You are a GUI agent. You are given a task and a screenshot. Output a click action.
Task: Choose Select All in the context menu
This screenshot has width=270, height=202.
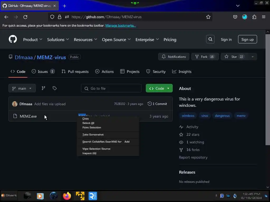pos(108,123)
